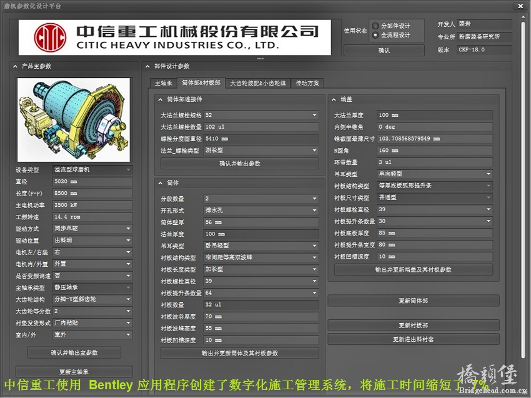Open the 室内/外 dropdown

click(x=92, y=335)
